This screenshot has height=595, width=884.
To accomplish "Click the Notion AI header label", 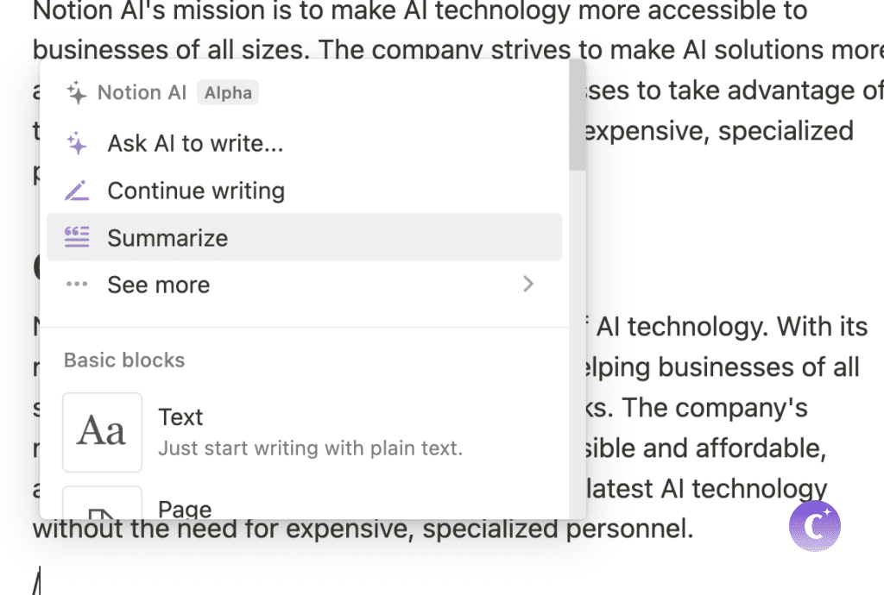I will (142, 93).
